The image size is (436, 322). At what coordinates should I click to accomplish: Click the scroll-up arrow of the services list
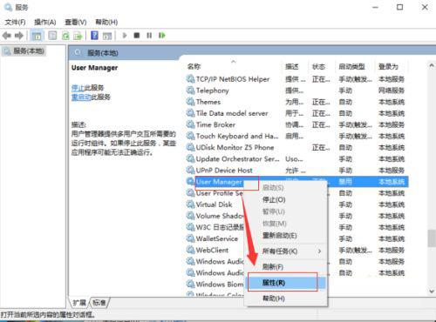coord(432,66)
